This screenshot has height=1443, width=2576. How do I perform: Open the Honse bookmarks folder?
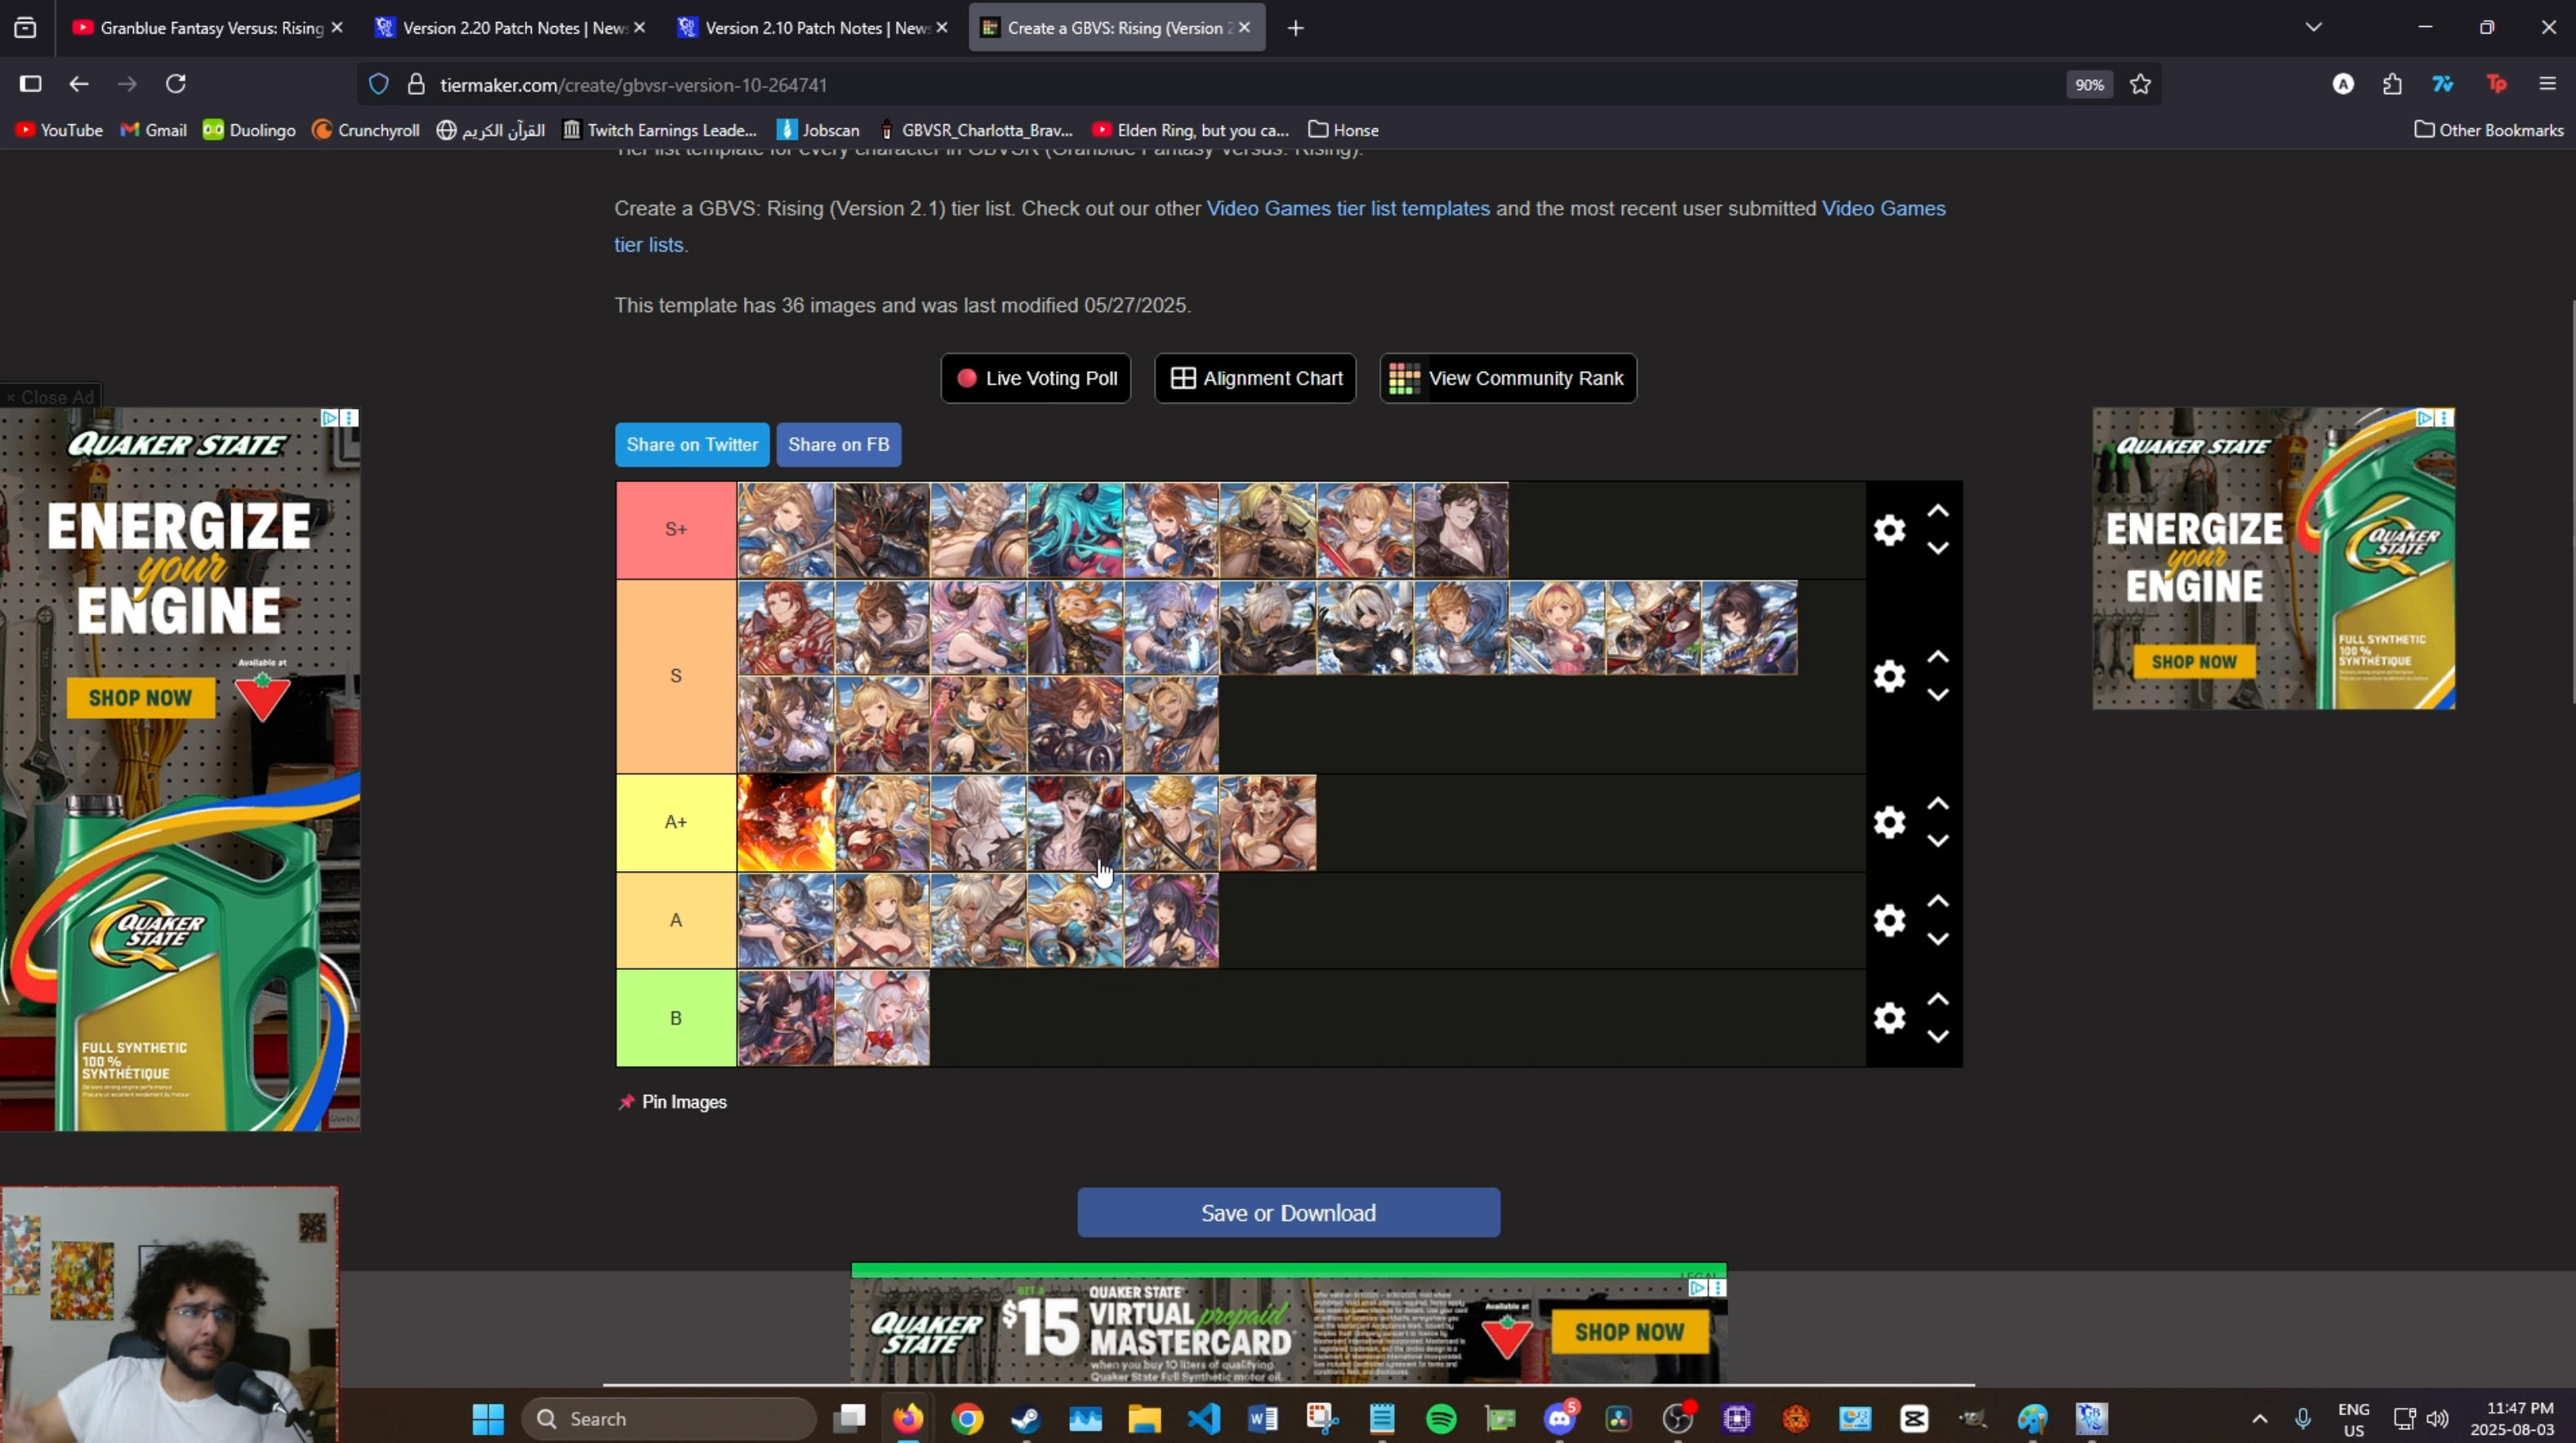[x=1344, y=130]
